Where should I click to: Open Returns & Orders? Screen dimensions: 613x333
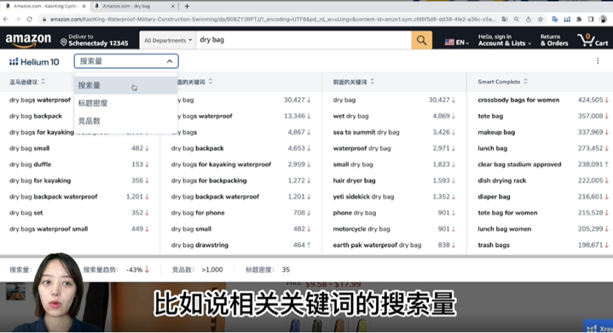click(554, 40)
